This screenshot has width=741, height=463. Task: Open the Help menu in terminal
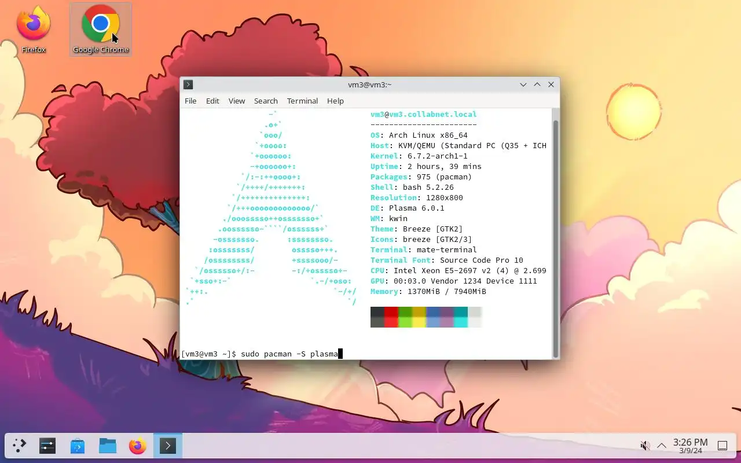point(335,101)
